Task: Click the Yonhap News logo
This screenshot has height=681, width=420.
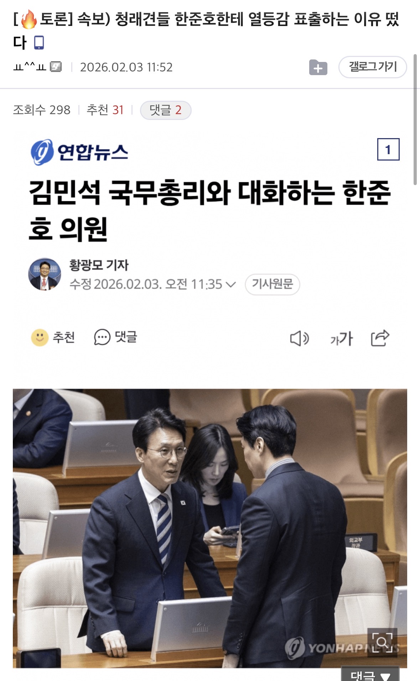Action: [79, 152]
